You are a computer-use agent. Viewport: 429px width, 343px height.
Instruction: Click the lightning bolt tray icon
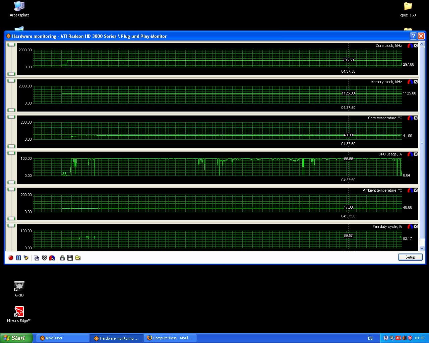(x=386, y=338)
